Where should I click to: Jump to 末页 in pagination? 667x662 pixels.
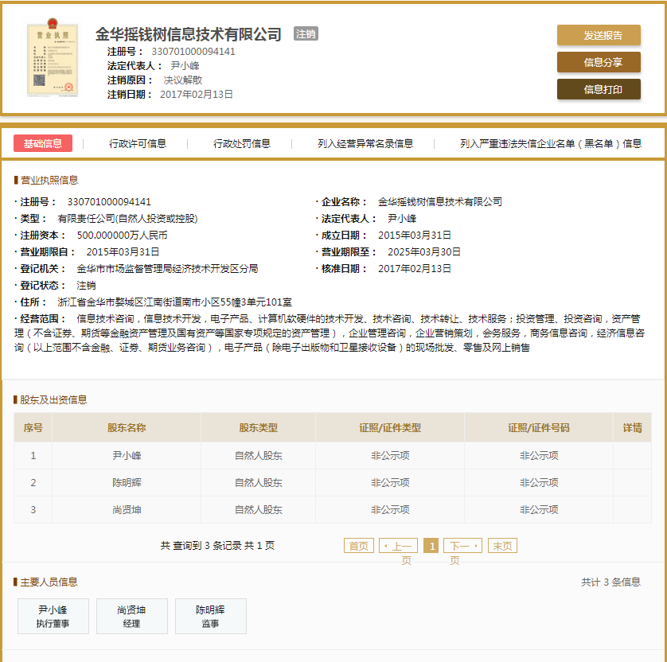pyautogui.click(x=502, y=546)
